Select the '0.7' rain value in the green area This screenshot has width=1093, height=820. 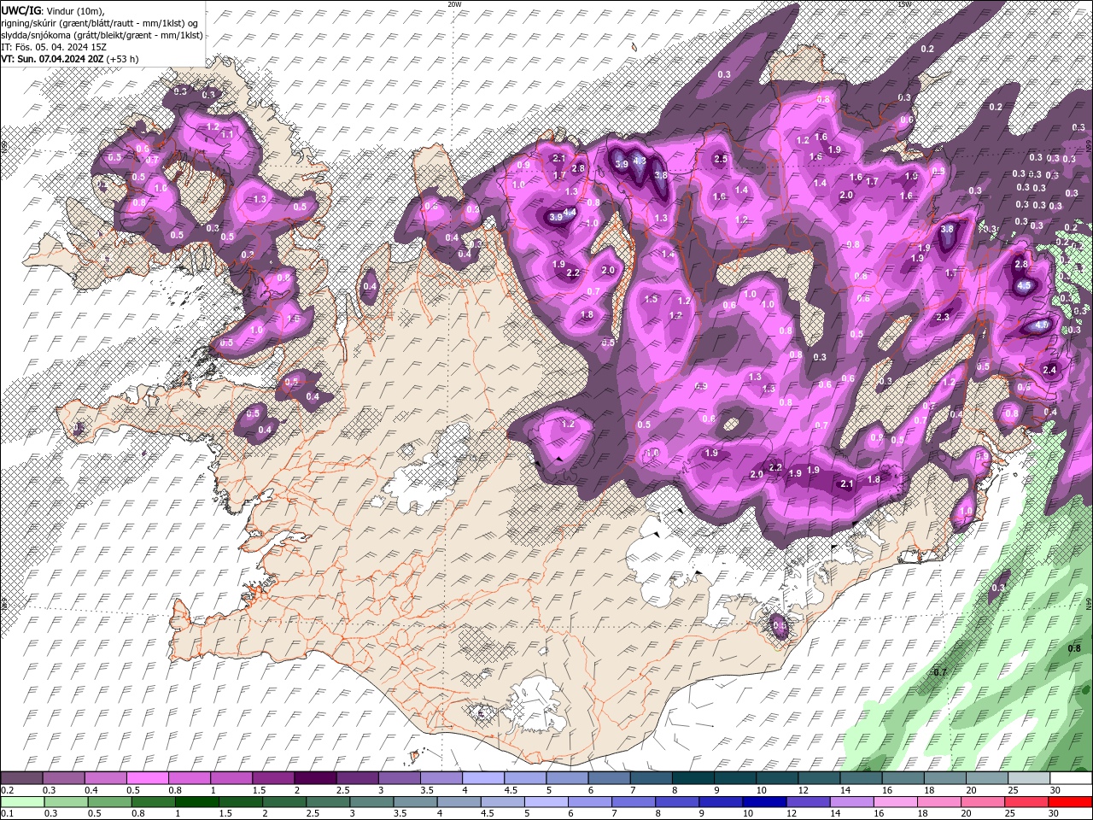pos(940,672)
